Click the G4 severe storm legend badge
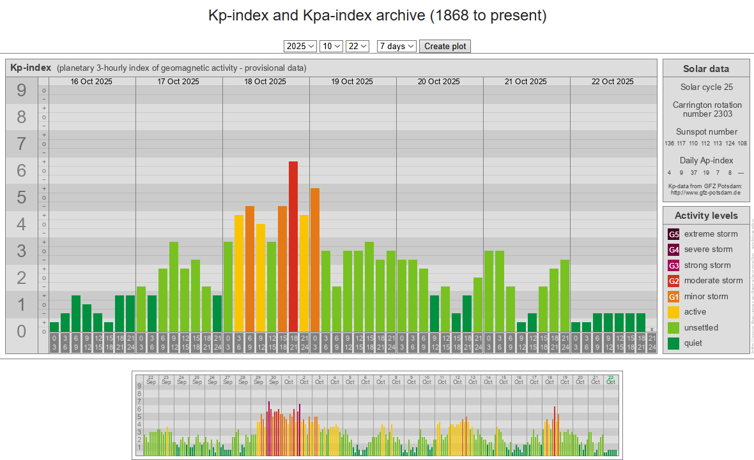The height and width of the screenshot is (460, 754). 673,249
